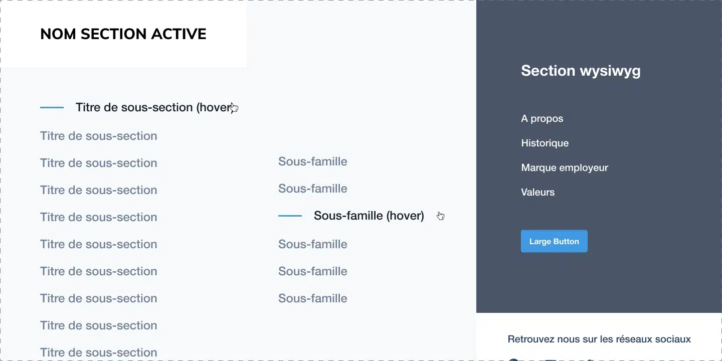
Task: Click the hovered 'Titre de sous-section (hover)' item
Action: pyautogui.click(x=154, y=107)
